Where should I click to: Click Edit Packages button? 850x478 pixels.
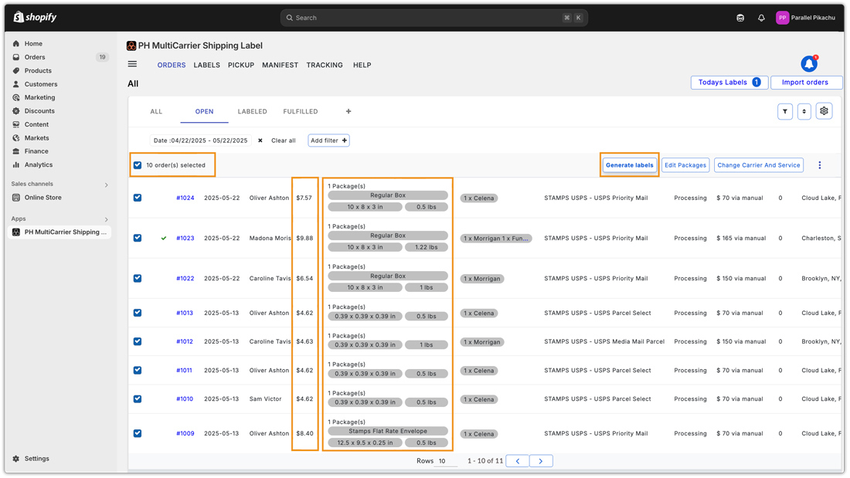coord(685,165)
